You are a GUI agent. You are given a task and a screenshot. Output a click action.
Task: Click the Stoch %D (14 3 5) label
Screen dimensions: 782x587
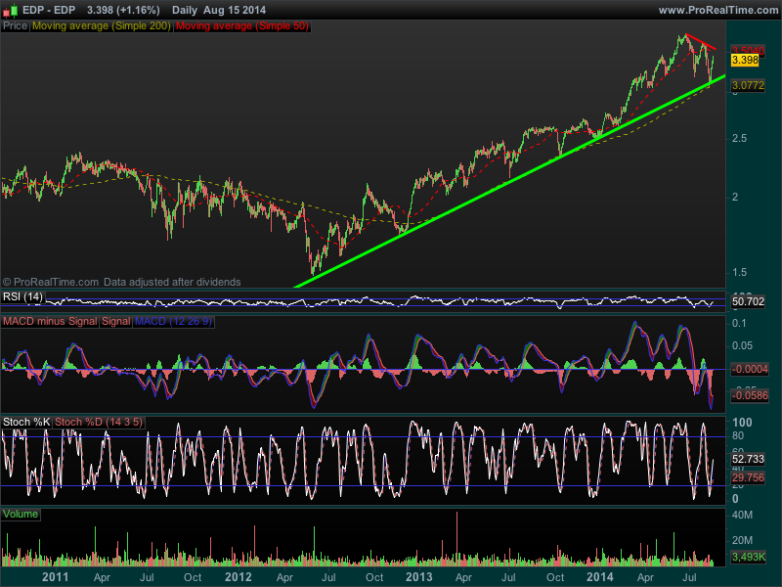[x=99, y=423]
